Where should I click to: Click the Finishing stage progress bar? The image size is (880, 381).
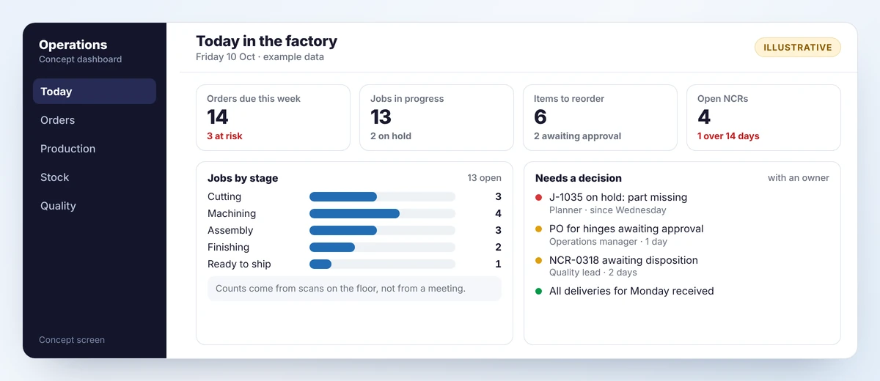(x=382, y=248)
